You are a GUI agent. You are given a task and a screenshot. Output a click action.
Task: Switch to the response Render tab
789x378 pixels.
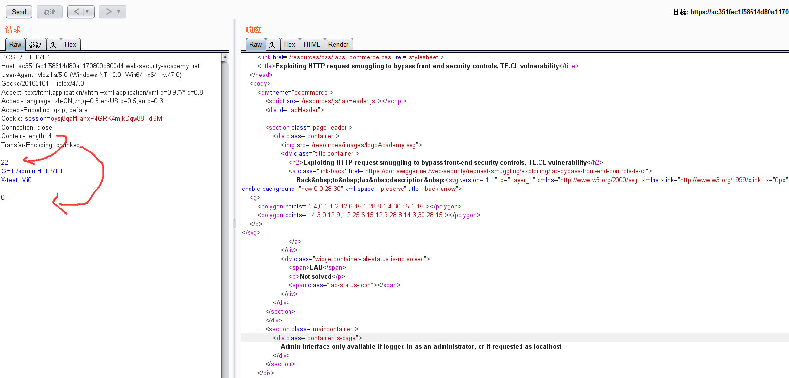(338, 44)
